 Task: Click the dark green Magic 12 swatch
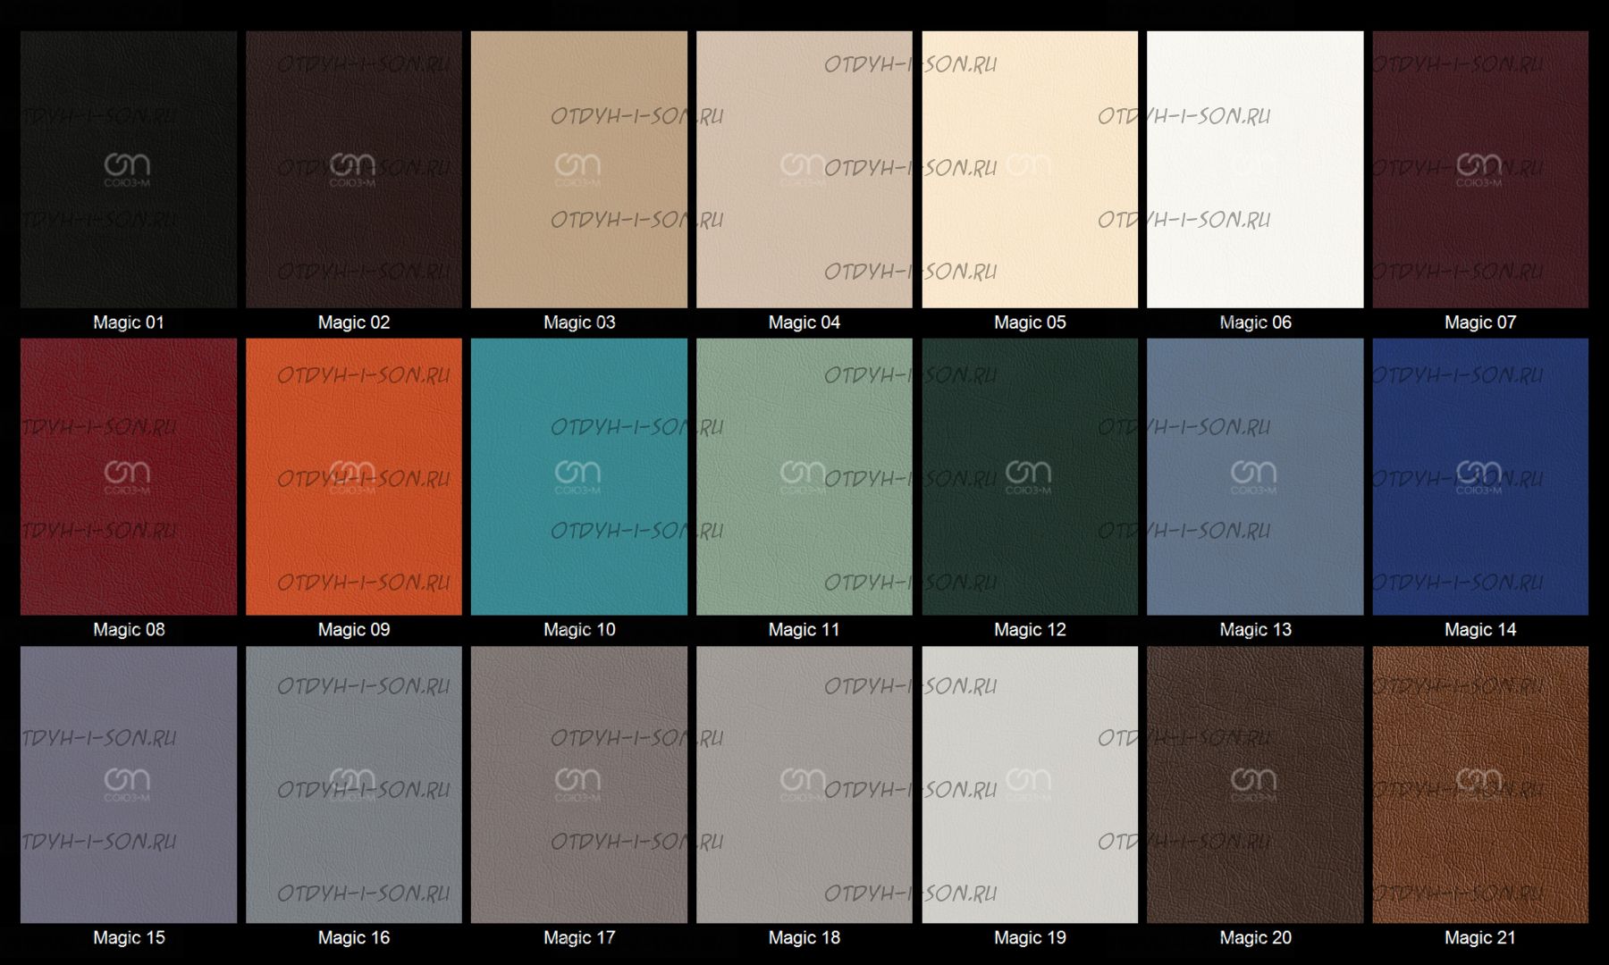[1030, 476]
